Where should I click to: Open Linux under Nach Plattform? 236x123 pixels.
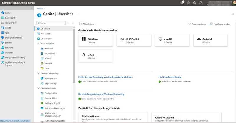coord(47,69)
